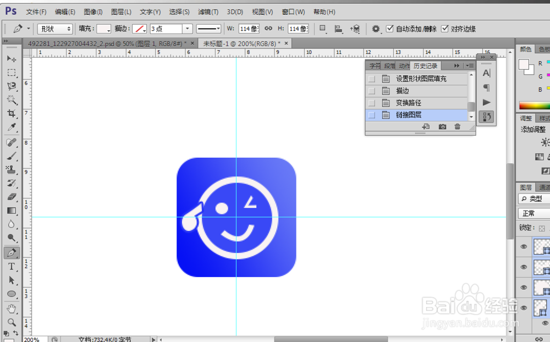Open the 填充 fill color dropdown
The height and width of the screenshot is (342, 550).
(104, 29)
